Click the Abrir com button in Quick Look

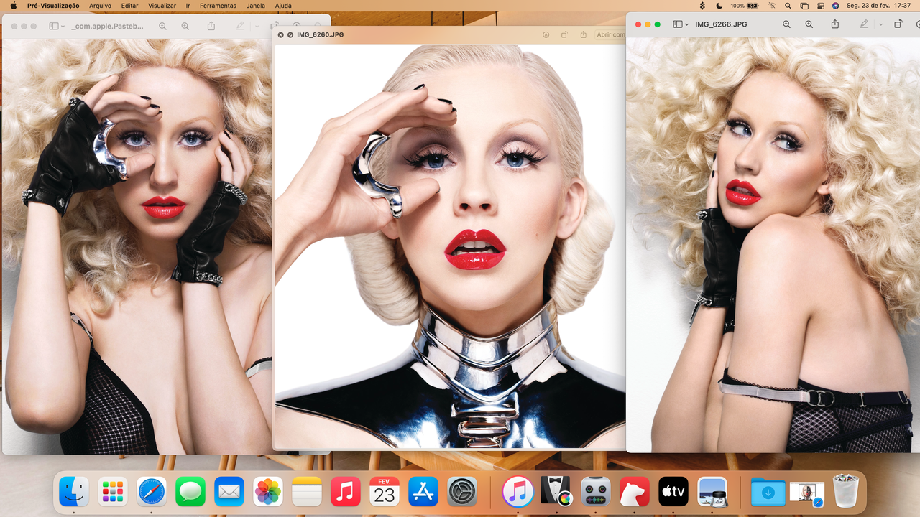tap(611, 34)
